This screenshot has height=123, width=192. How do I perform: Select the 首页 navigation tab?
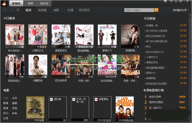tap(28, 10)
